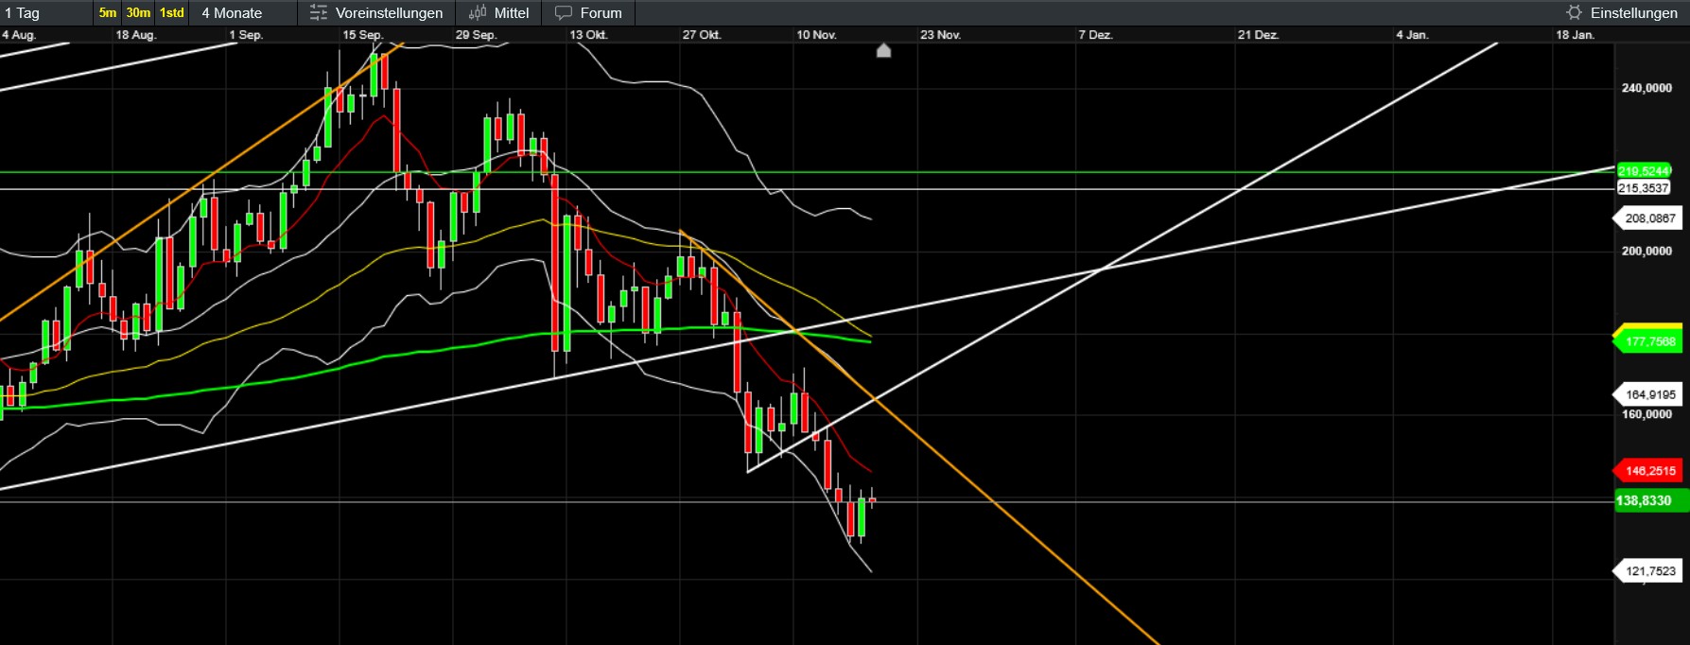Click the Forum speech bubble icon
The image size is (1690, 645).
[x=564, y=13]
